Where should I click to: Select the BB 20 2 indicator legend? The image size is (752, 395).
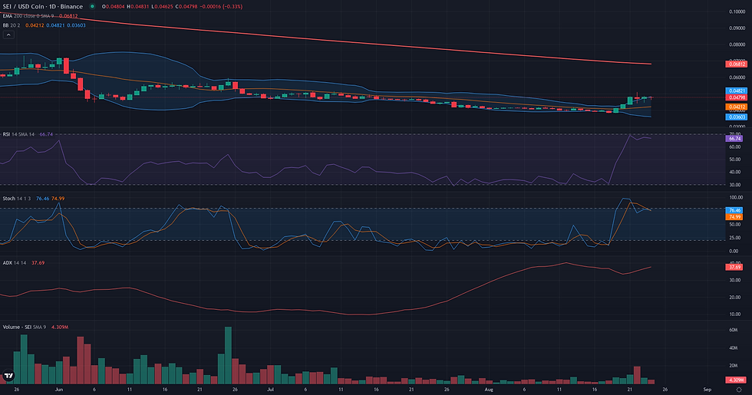click(x=12, y=25)
